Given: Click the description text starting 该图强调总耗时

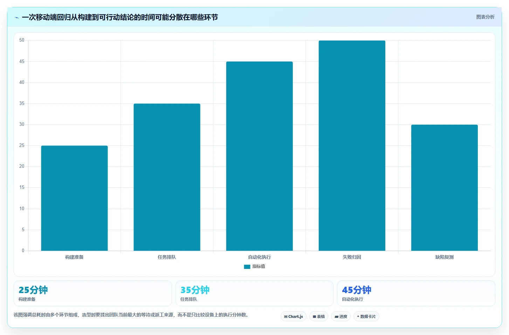Looking at the screenshot, I should coord(132,315).
